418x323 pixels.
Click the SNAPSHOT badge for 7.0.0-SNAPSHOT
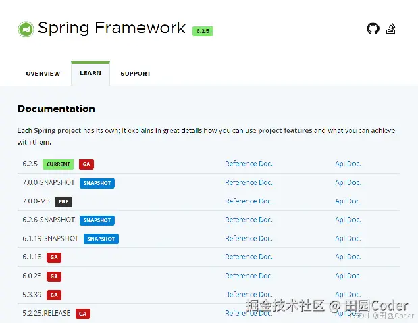coord(97,183)
